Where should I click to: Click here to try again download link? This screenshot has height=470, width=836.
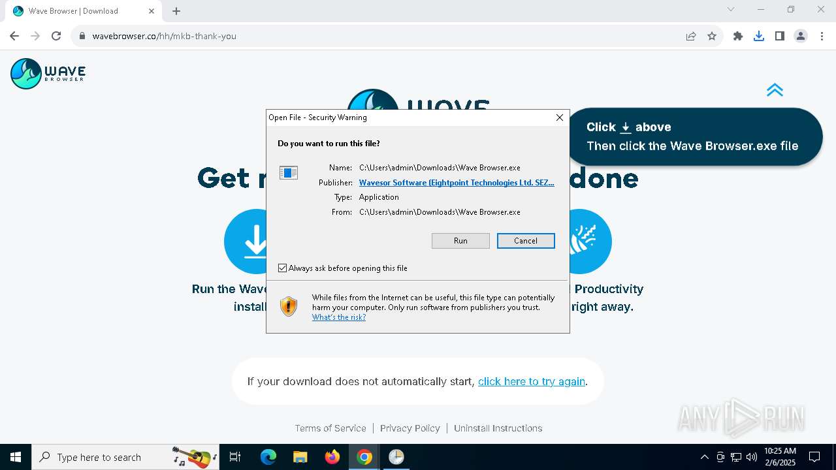click(x=532, y=381)
